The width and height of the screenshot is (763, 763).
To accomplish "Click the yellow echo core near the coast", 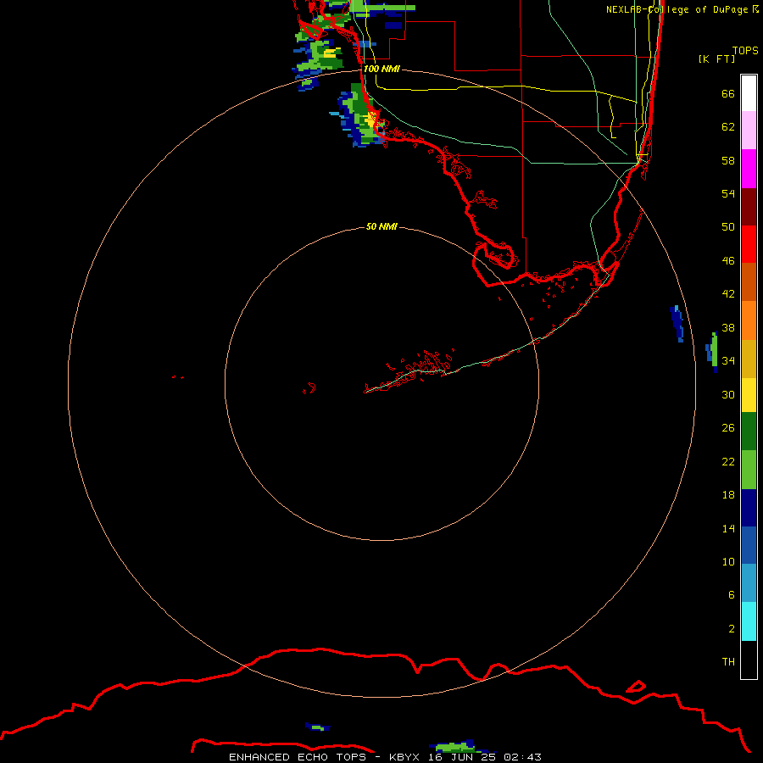I will [x=372, y=120].
